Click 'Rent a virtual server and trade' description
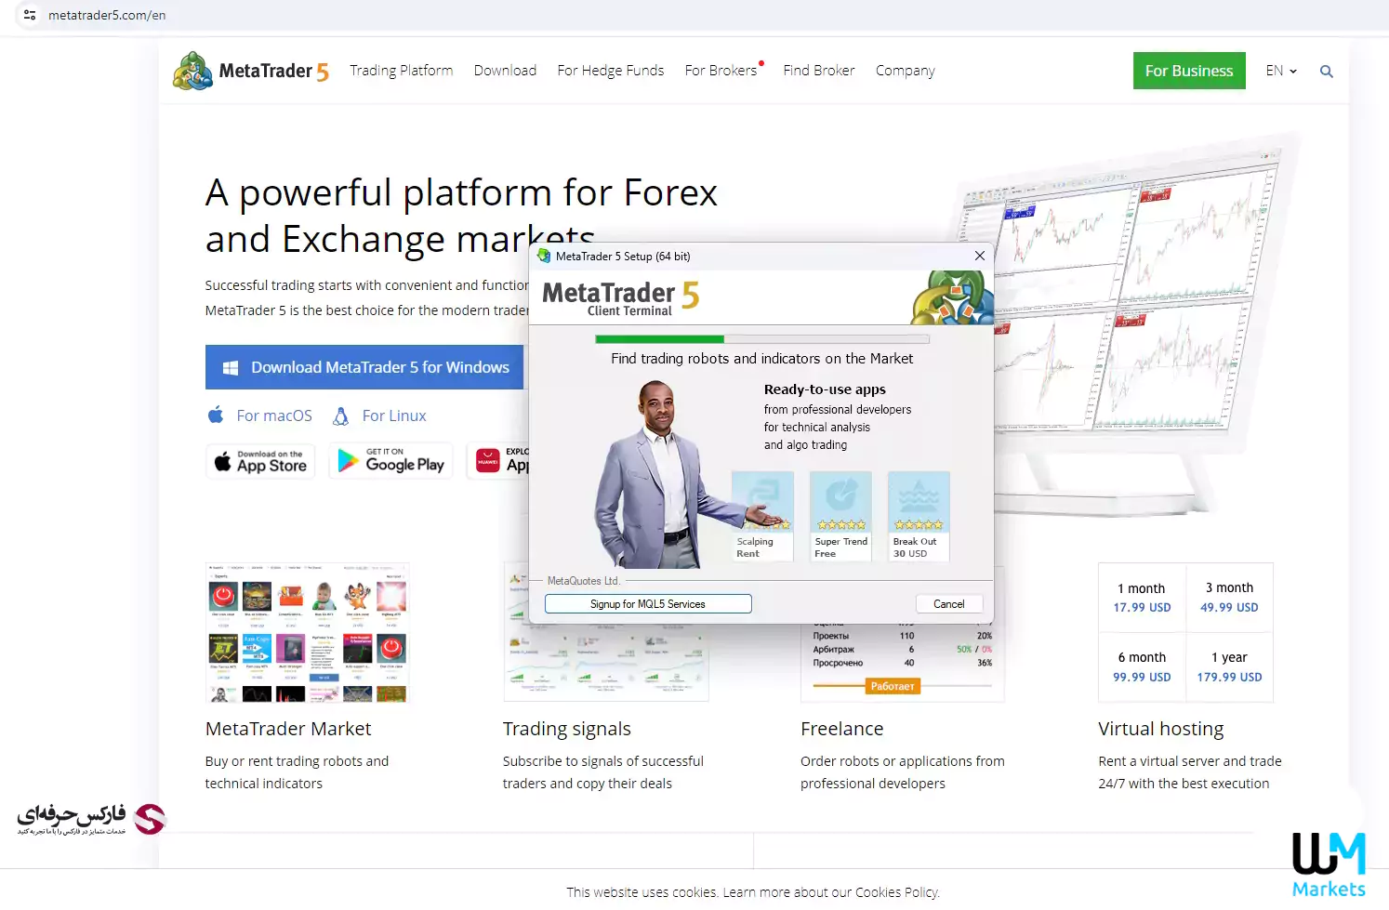The width and height of the screenshot is (1389, 910). pyautogui.click(x=1190, y=772)
